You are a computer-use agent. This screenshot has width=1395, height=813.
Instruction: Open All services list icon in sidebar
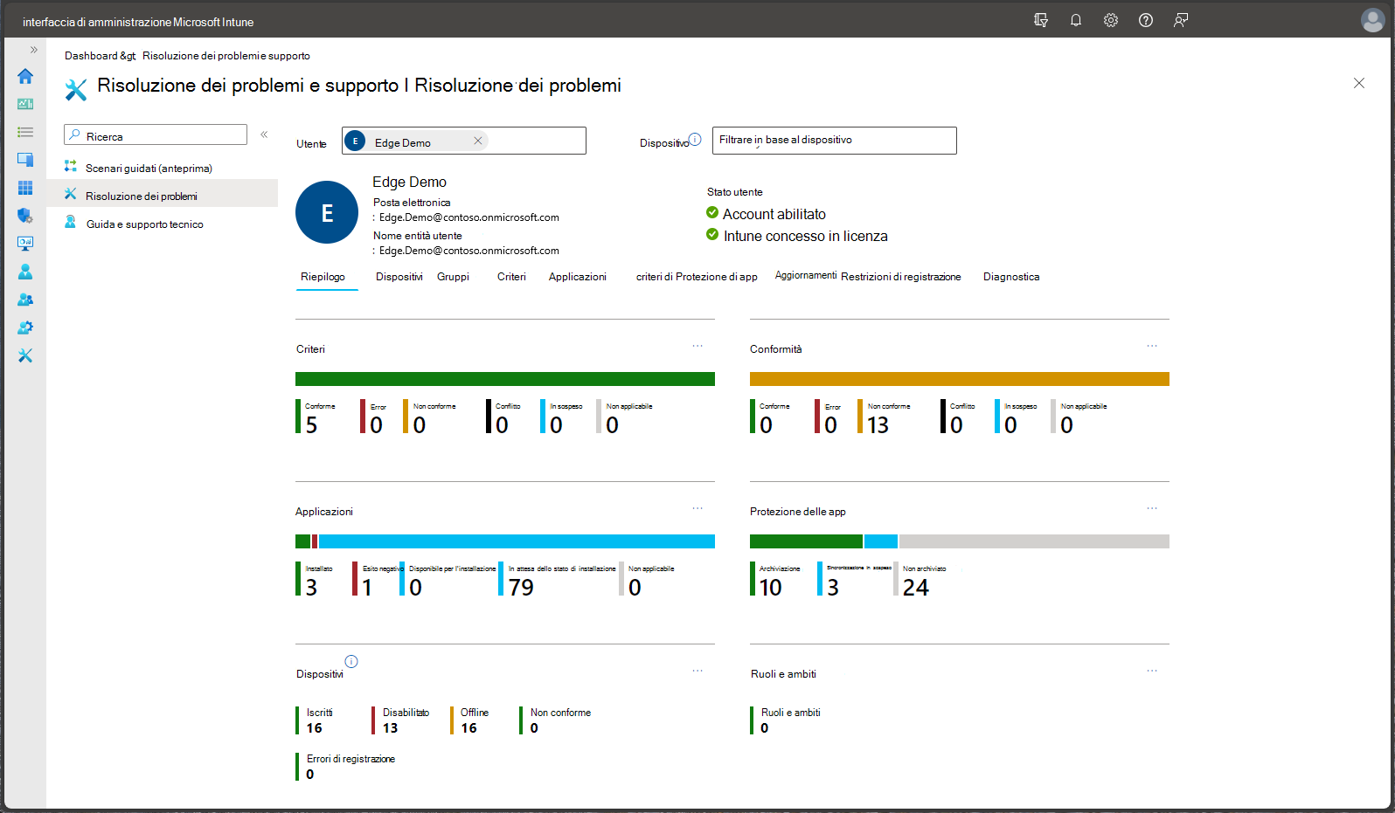coord(25,132)
